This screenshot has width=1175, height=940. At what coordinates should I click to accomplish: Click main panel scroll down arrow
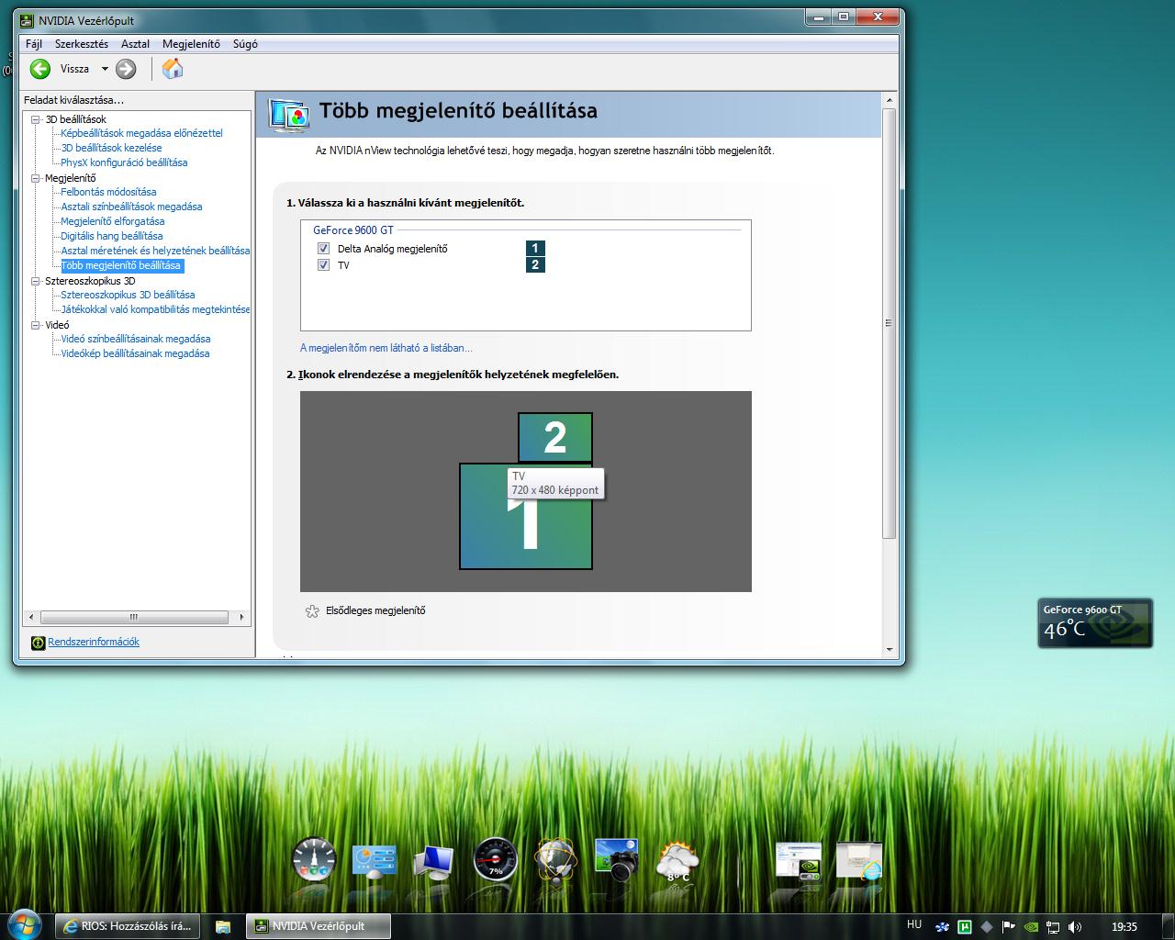[x=889, y=650]
